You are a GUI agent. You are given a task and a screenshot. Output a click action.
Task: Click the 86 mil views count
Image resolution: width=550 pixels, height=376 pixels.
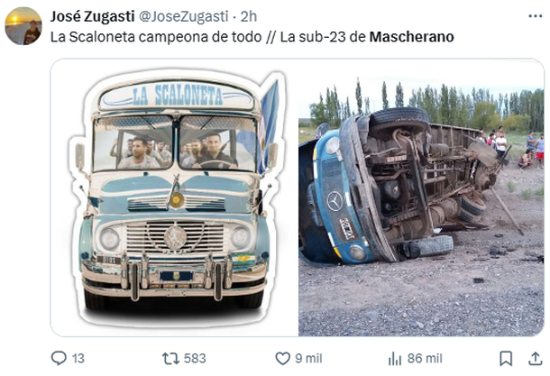click(x=425, y=359)
